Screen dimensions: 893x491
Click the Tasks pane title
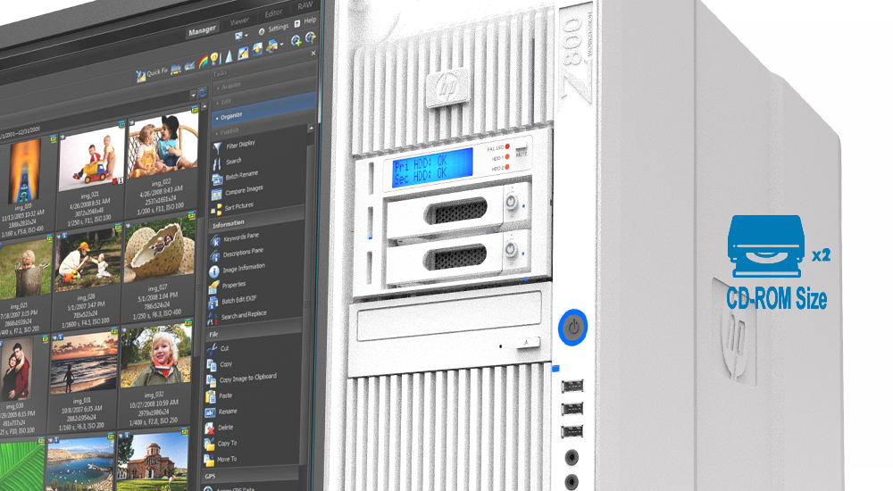point(220,73)
